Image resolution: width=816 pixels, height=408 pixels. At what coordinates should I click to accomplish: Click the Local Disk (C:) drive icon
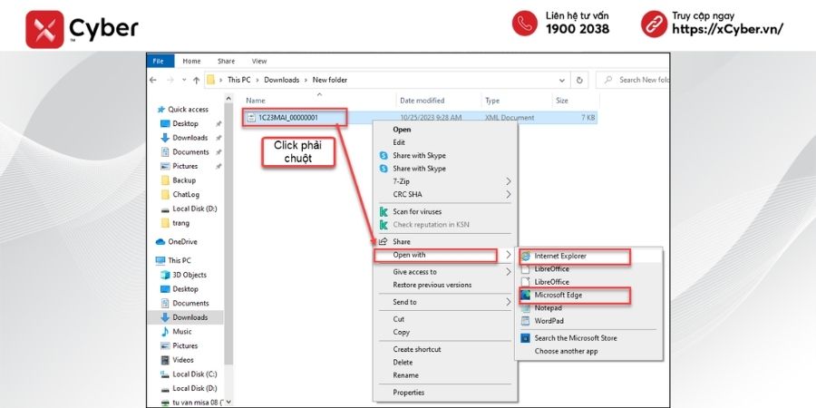165,374
